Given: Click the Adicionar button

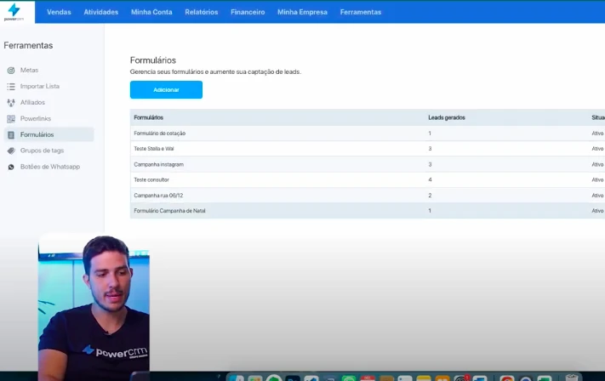Looking at the screenshot, I should tap(166, 90).
